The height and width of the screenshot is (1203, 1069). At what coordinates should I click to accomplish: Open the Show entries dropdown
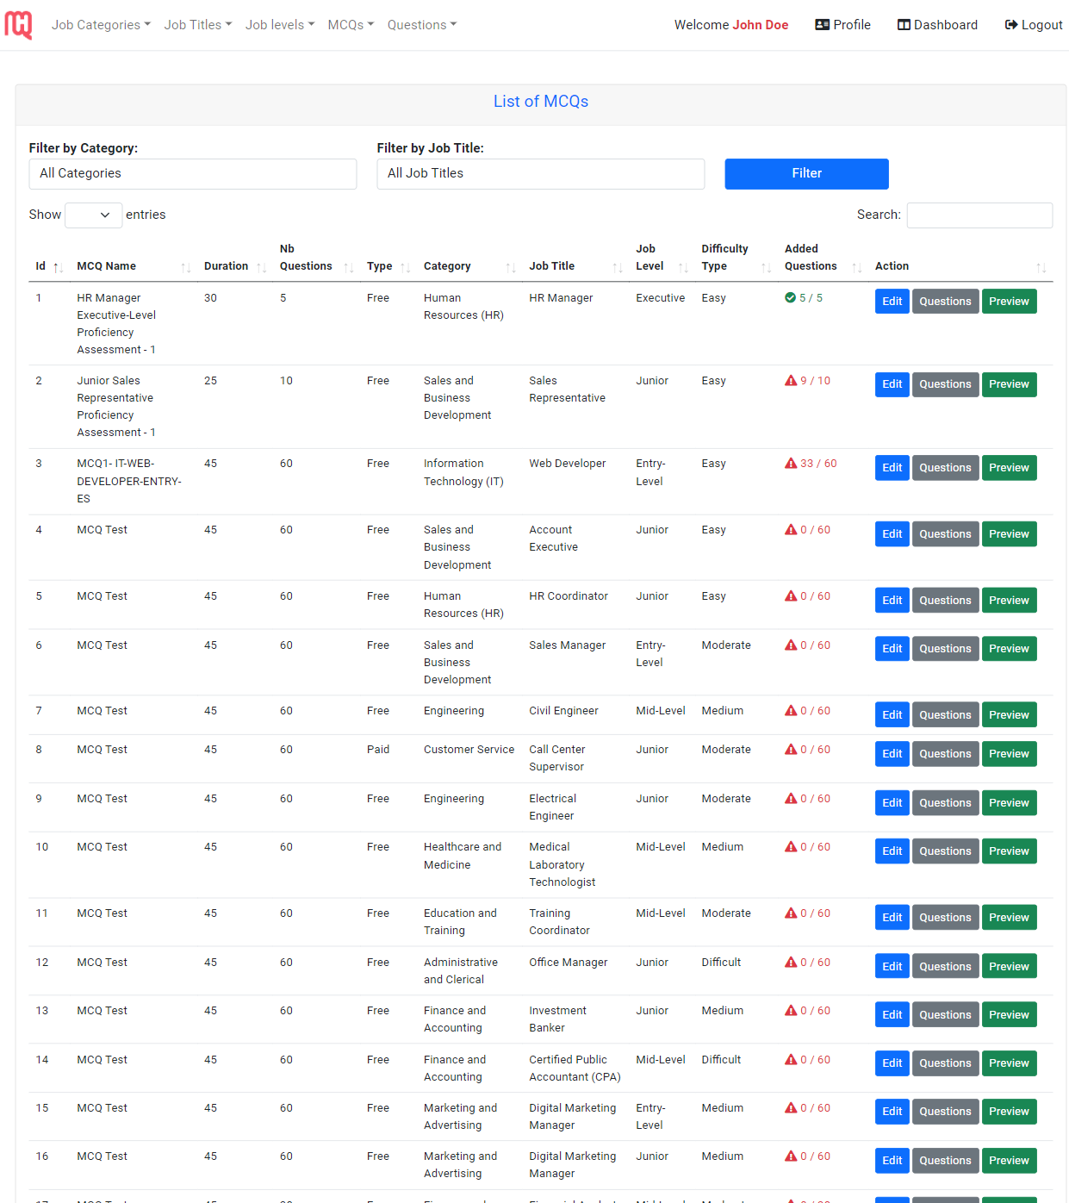coord(93,215)
